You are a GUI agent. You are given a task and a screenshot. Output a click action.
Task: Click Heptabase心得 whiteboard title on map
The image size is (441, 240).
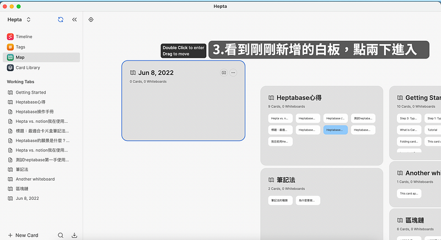point(299,97)
